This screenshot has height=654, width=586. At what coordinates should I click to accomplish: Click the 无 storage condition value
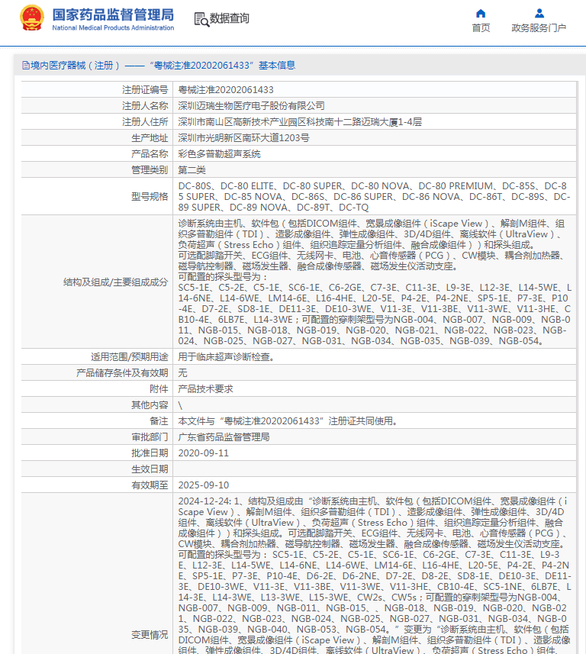tap(182, 373)
